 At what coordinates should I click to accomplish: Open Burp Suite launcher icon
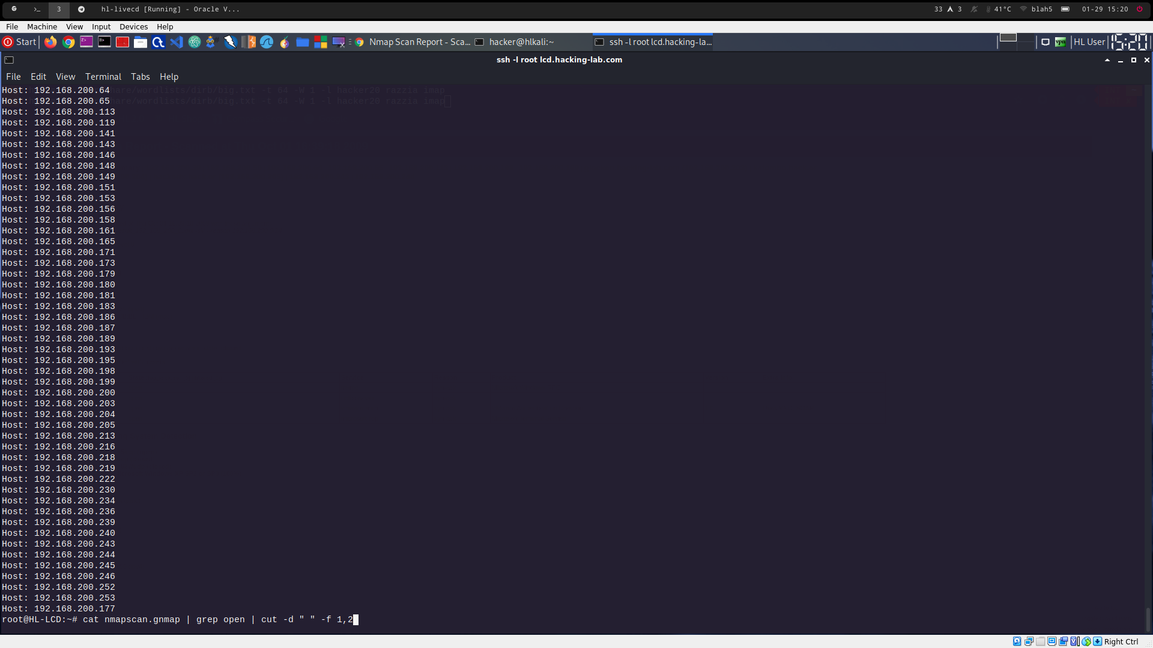[249, 42]
